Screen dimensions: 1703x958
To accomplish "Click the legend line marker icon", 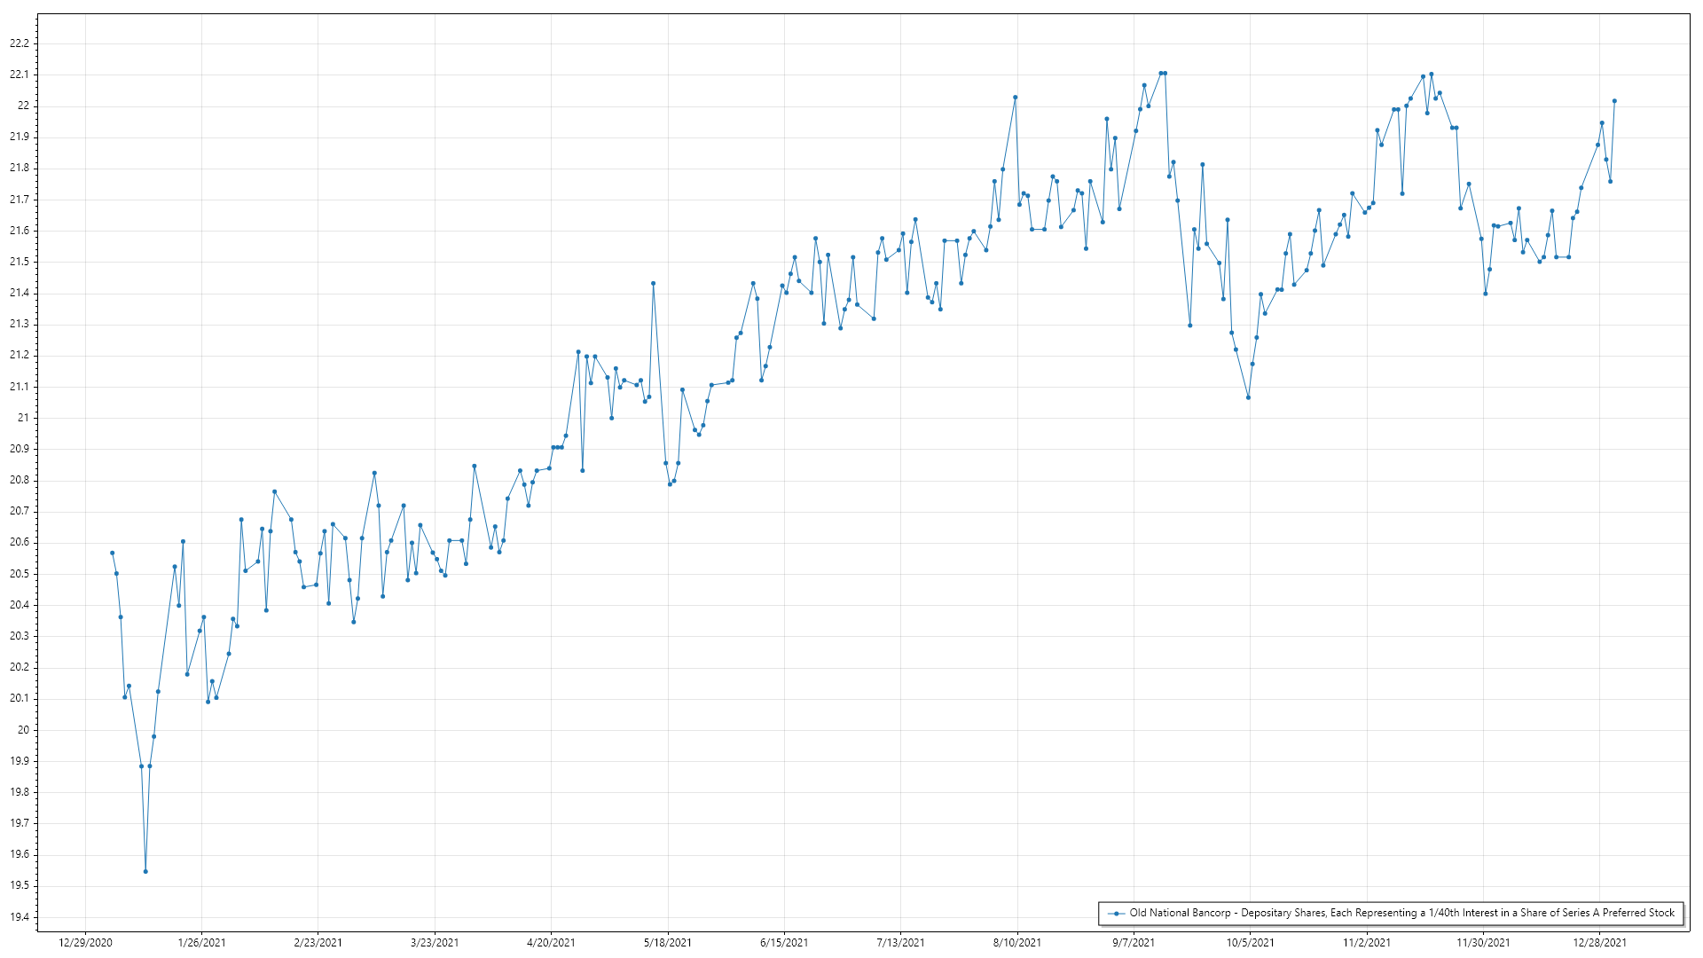I will coord(1116,913).
